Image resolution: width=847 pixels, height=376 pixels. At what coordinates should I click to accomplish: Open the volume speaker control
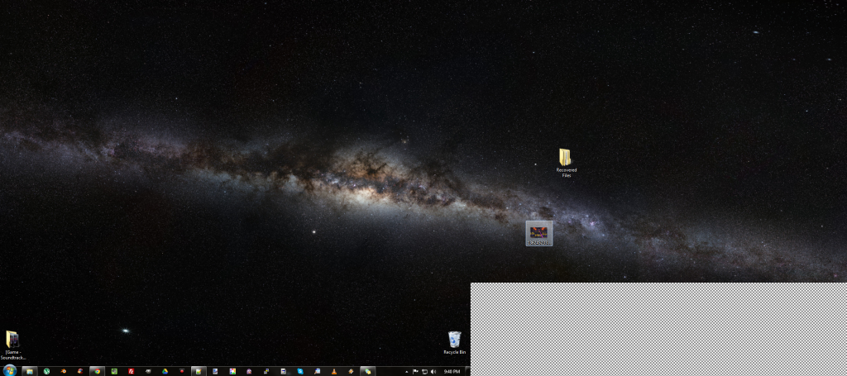click(x=433, y=372)
